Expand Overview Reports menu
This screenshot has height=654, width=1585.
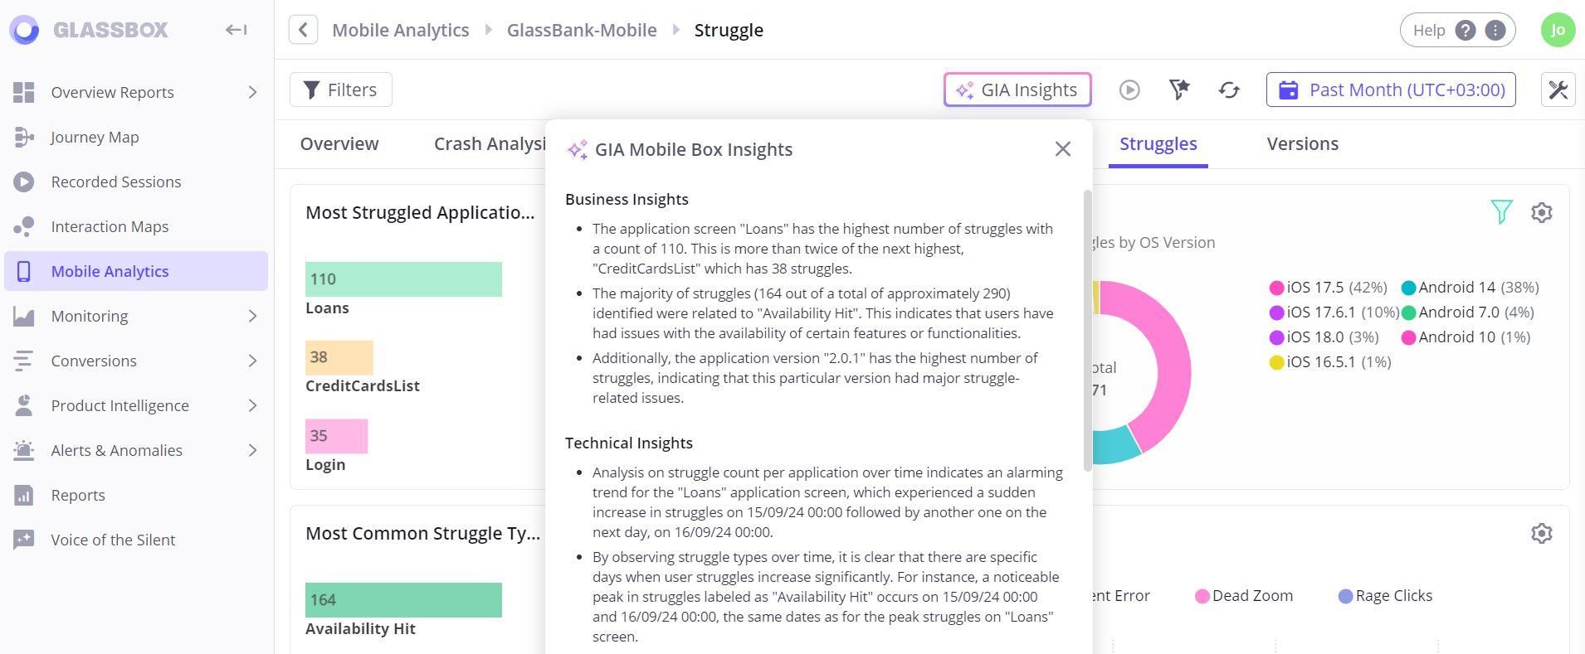coord(252,92)
